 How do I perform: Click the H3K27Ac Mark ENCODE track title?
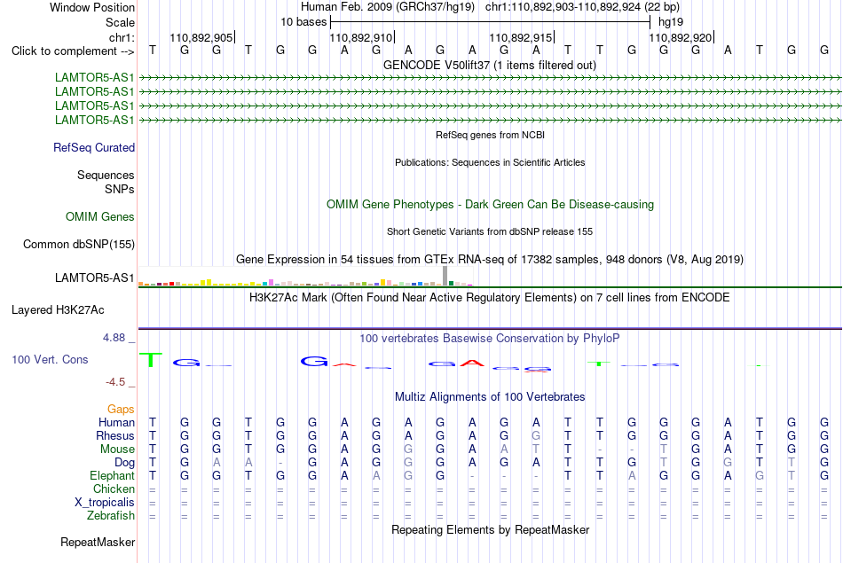pyautogui.click(x=490, y=298)
